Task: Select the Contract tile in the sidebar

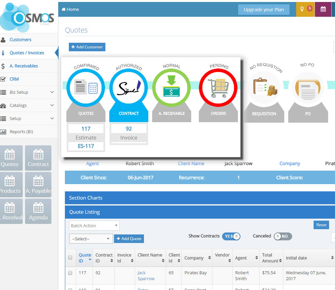Action: [x=38, y=158]
